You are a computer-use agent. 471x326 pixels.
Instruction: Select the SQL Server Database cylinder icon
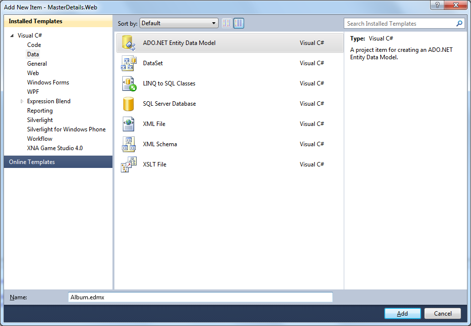click(128, 104)
